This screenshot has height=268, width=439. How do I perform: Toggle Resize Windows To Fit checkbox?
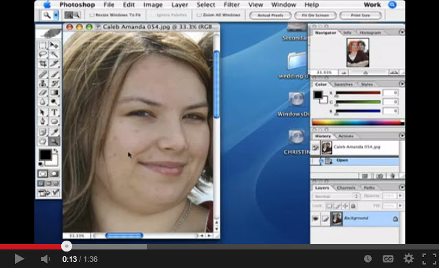pos(91,15)
